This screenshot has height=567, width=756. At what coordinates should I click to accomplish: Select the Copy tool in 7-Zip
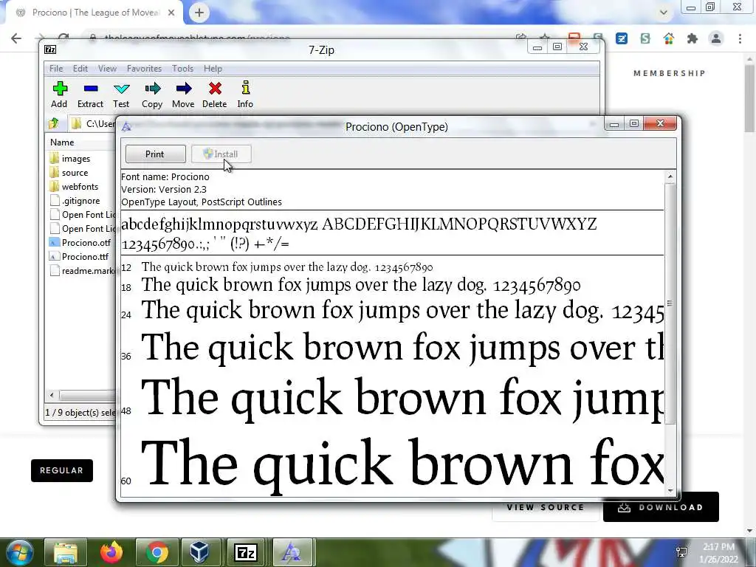(152, 94)
